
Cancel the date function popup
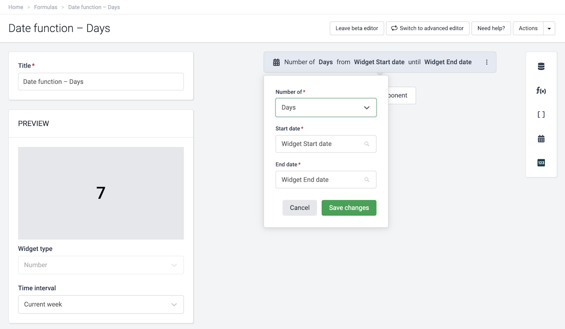300,208
